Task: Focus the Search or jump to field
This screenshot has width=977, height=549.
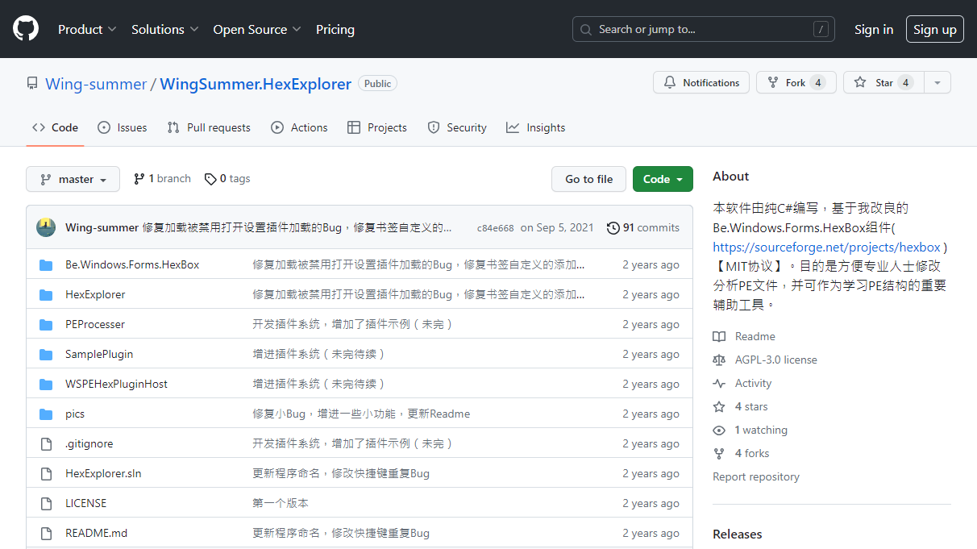Action: 704,29
